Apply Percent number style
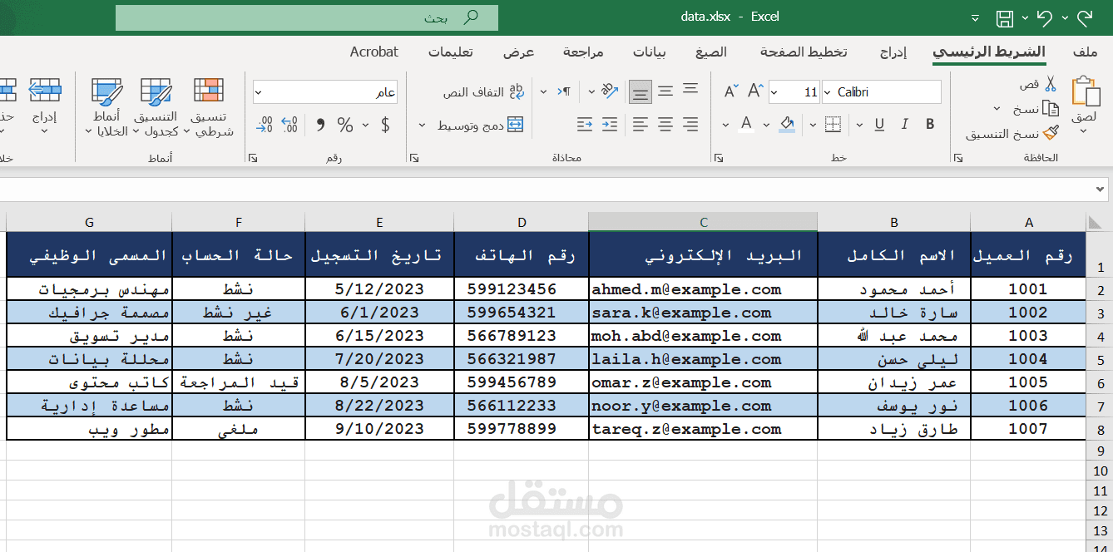Screen dimensions: 1113x552 pos(344,123)
